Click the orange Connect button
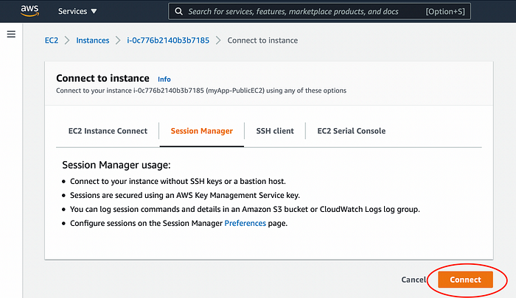Screen dimensions: 516x298 (465, 280)
